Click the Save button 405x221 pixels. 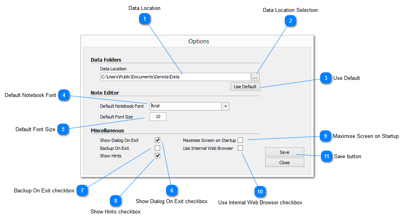pyautogui.click(x=284, y=152)
